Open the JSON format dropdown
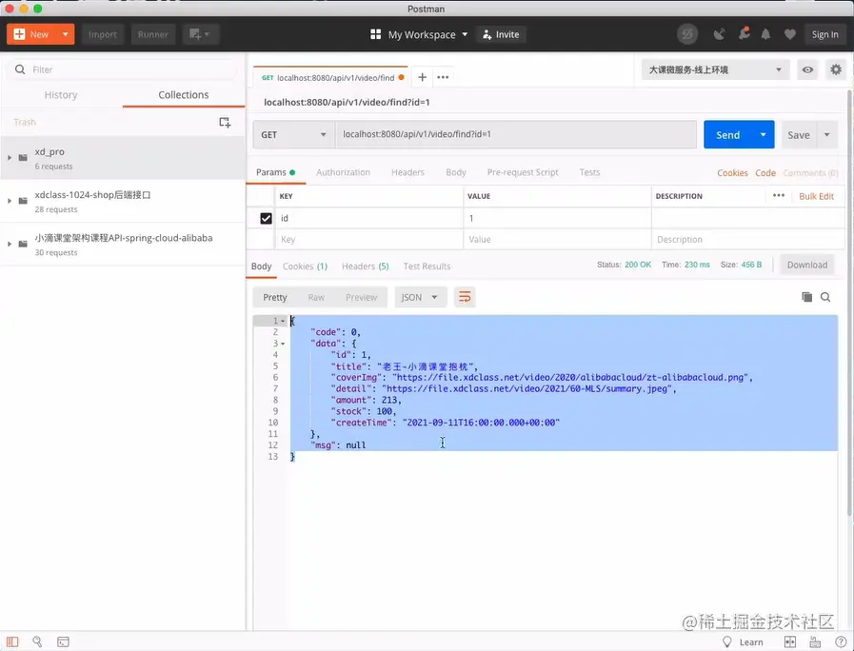The image size is (854, 651). pos(420,297)
